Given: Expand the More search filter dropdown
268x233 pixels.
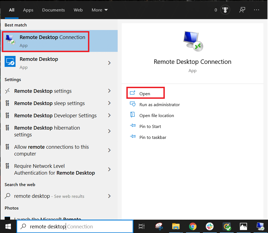Looking at the screenshot, I should click(99, 10).
